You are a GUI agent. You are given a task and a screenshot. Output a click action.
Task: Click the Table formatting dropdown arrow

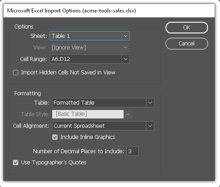[x=150, y=103]
